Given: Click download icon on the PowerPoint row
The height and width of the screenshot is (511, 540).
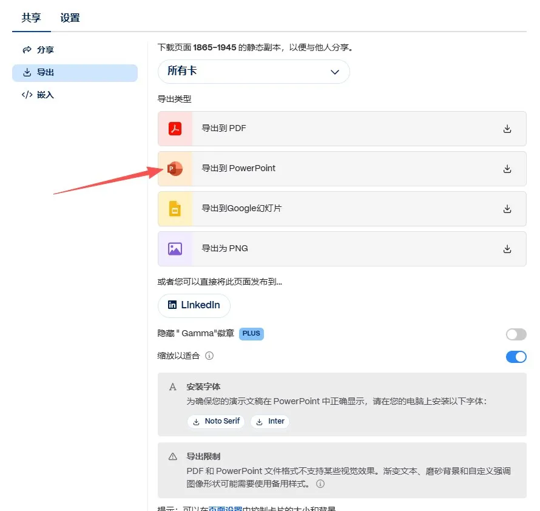Looking at the screenshot, I should click(x=507, y=169).
